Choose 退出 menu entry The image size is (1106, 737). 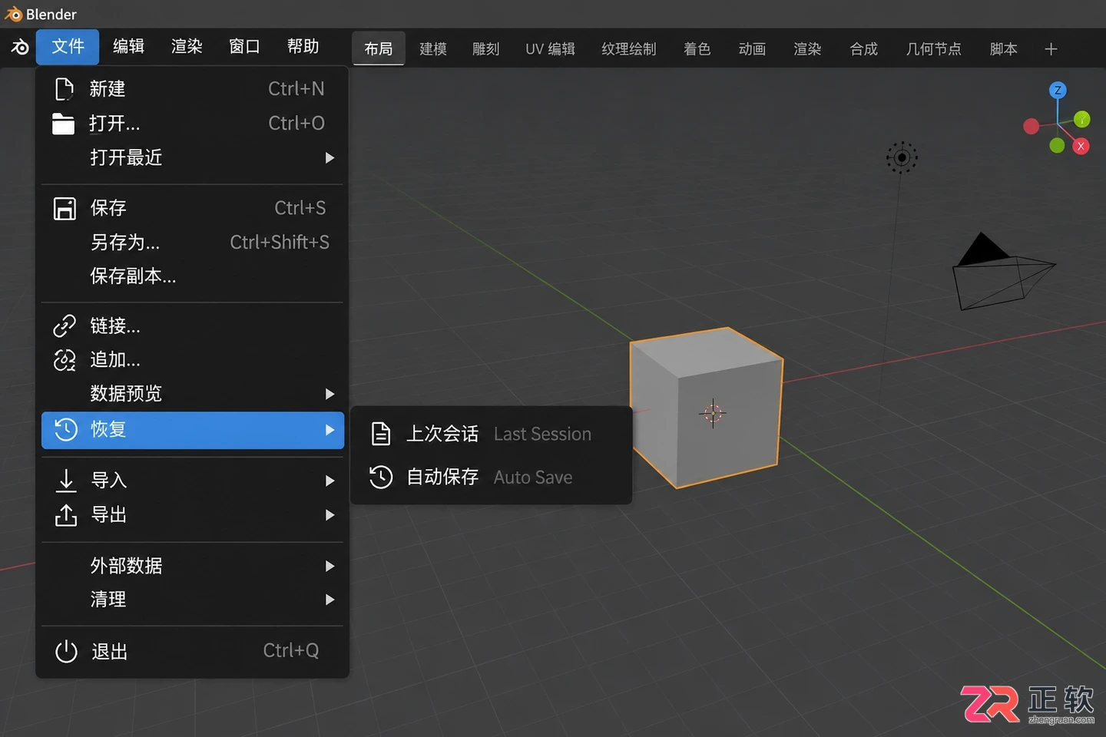193,652
